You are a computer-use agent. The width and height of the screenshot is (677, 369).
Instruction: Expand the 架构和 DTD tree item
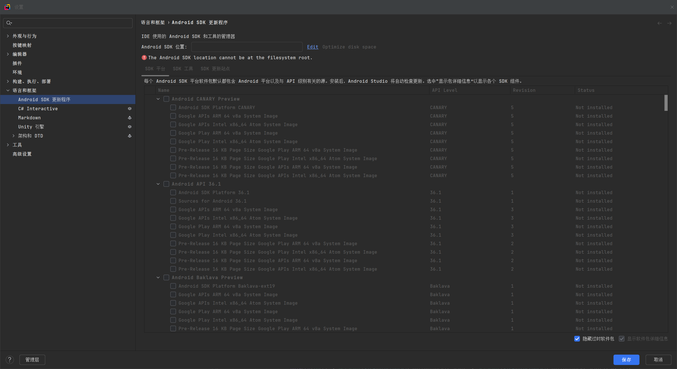pos(13,136)
